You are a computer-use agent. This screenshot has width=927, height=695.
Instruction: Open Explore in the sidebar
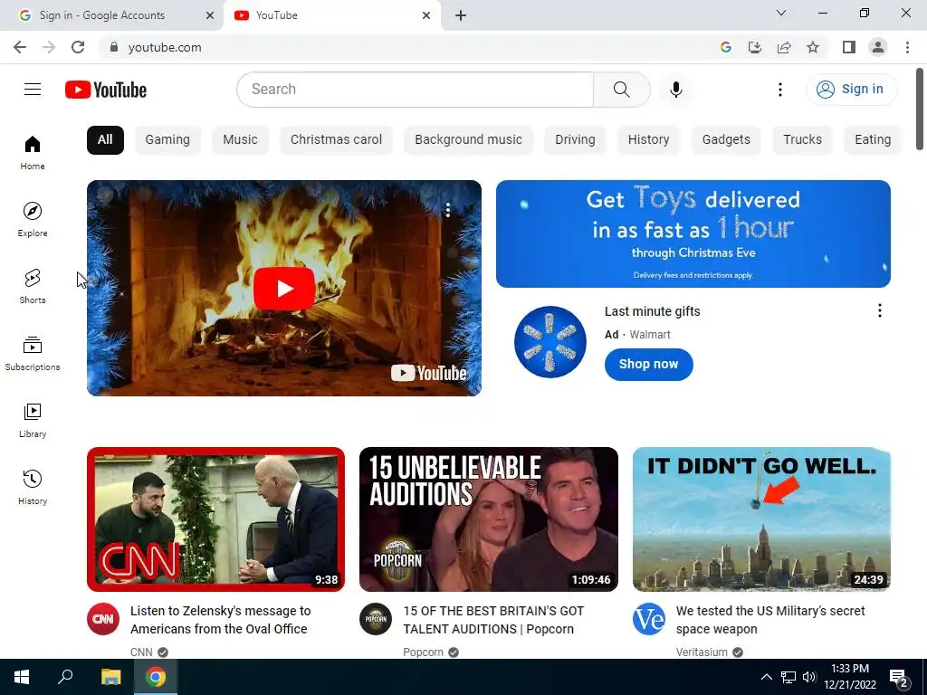pos(33,219)
